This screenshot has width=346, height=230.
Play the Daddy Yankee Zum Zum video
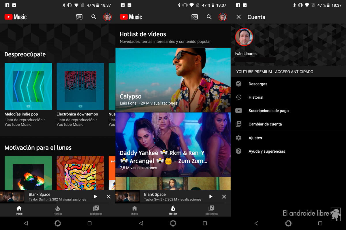173,145
